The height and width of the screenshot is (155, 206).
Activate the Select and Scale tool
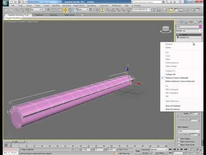pos(76,10)
